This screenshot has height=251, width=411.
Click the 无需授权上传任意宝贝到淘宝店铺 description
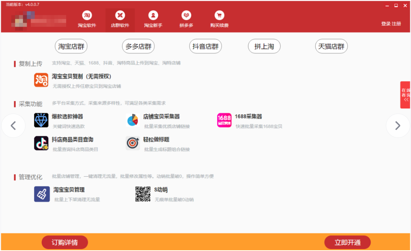87,86
